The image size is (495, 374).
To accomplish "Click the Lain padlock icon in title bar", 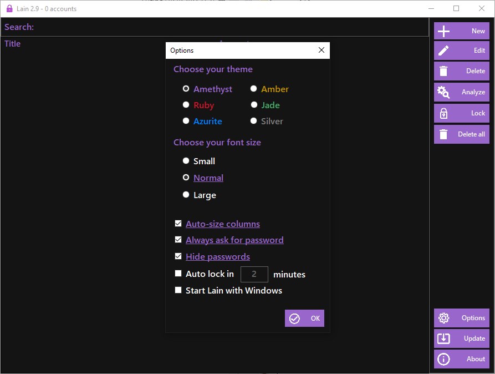I will (9, 8).
